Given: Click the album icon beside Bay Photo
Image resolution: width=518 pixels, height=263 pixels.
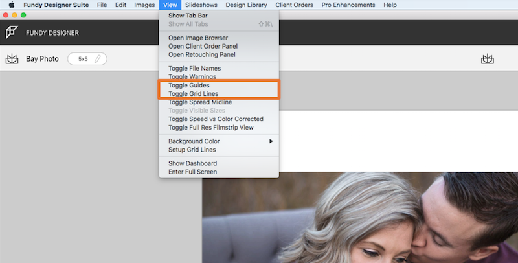Looking at the screenshot, I should pos(12,59).
